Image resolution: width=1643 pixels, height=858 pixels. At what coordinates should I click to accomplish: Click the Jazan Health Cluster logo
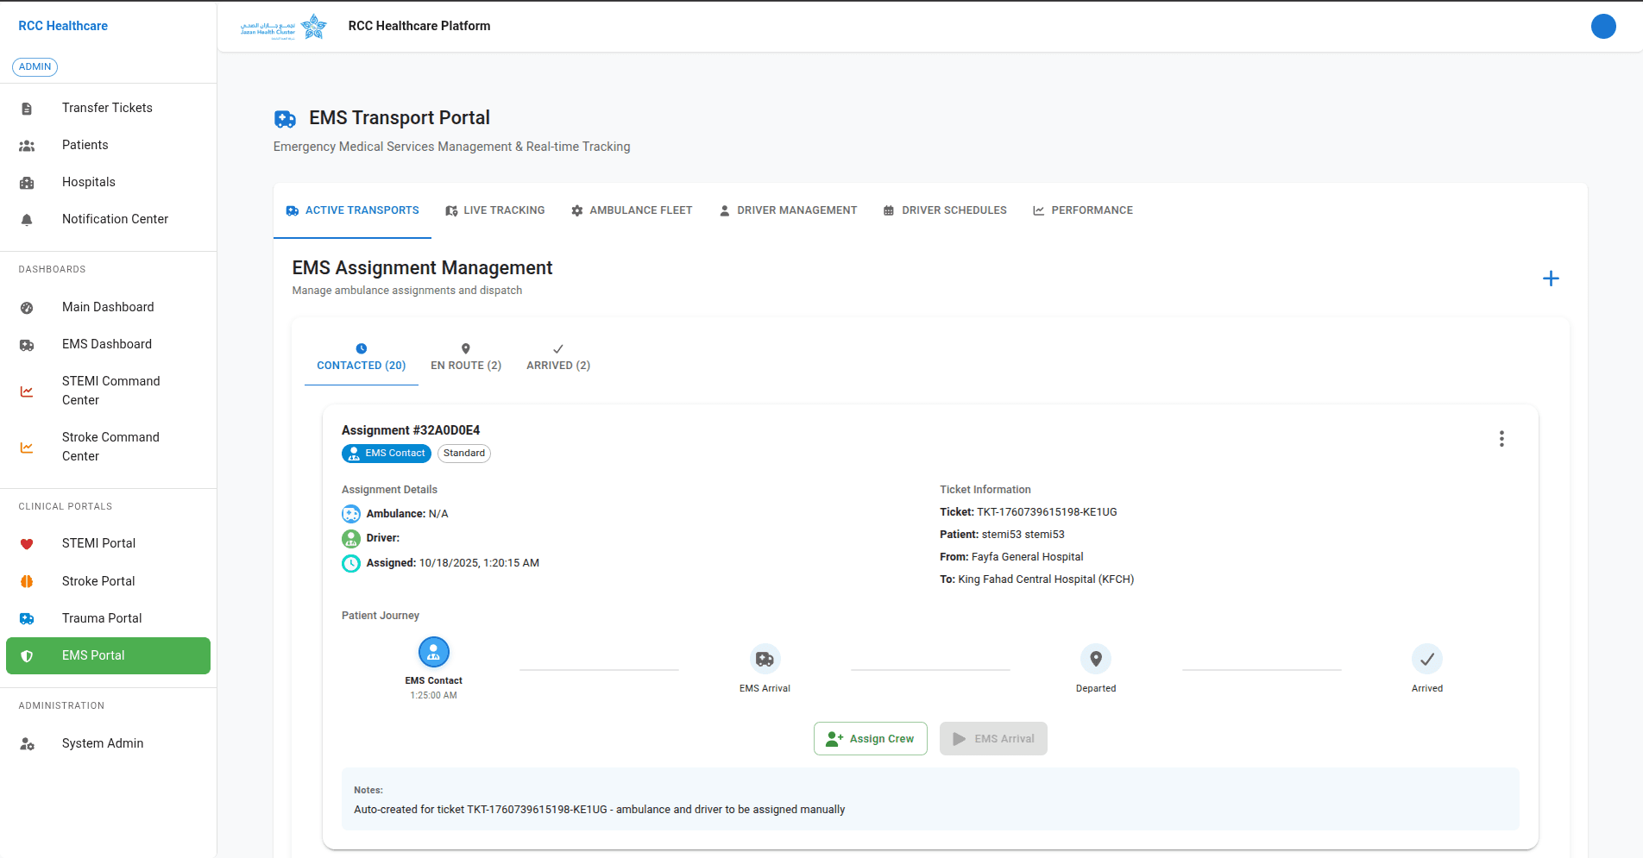pos(283,27)
